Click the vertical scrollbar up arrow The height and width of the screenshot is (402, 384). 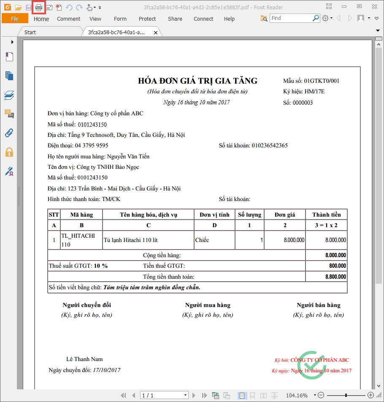pos(379,44)
